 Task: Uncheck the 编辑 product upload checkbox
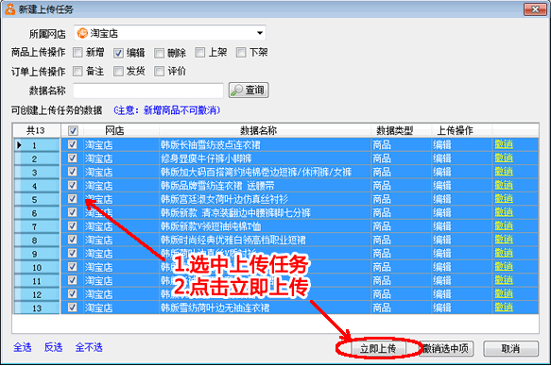[118, 53]
